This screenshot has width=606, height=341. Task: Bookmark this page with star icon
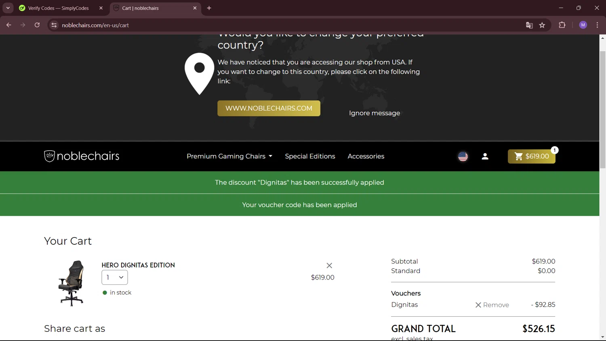pyautogui.click(x=542, y=25)
